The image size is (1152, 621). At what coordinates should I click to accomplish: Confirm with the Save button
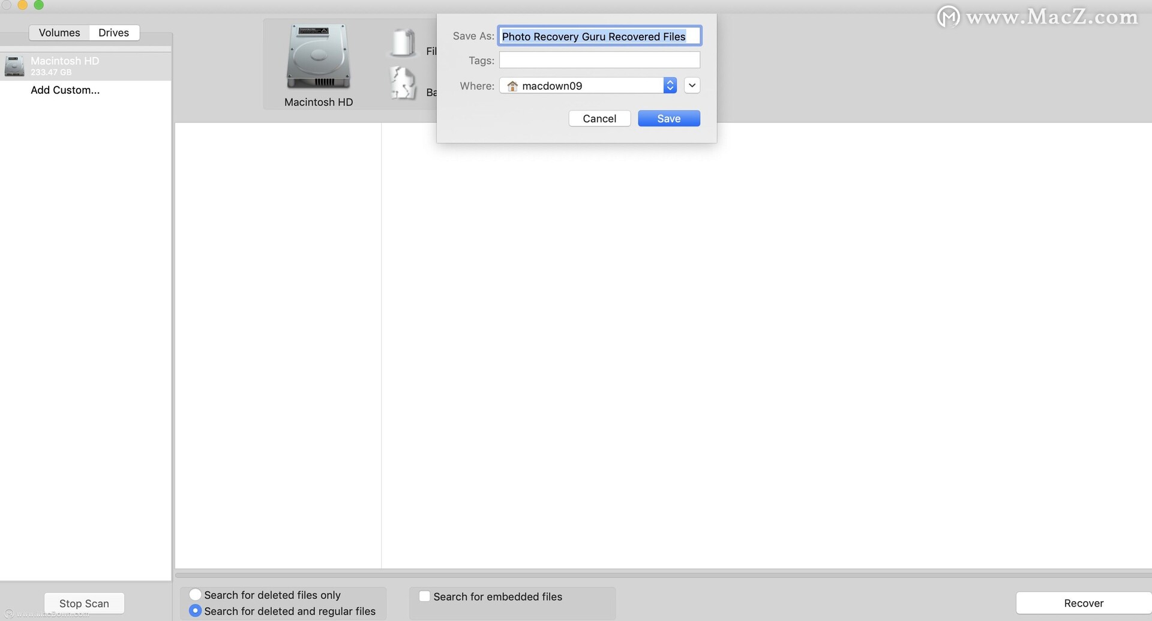pyautogui.click(x=669, y=118)
